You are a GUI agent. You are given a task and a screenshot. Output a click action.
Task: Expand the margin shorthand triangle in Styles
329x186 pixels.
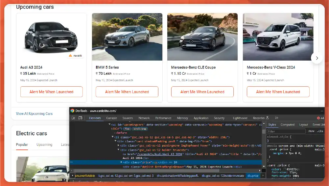point(287,153)
